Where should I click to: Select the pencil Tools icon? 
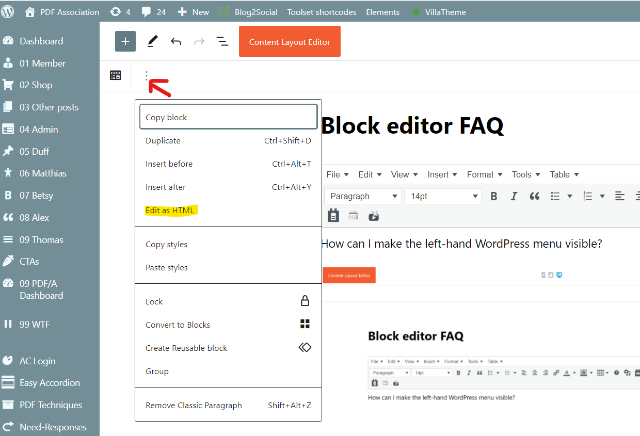click(x=152, y=41)
